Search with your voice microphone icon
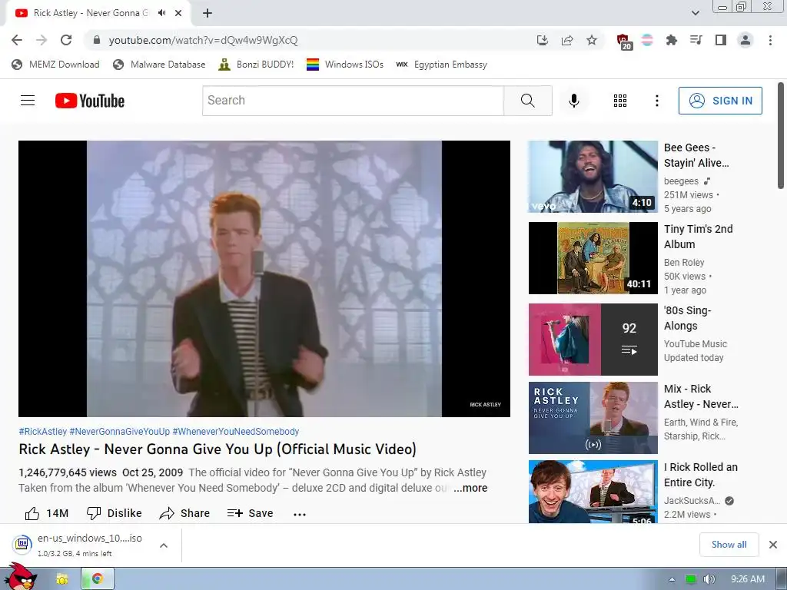 (573, 101)
